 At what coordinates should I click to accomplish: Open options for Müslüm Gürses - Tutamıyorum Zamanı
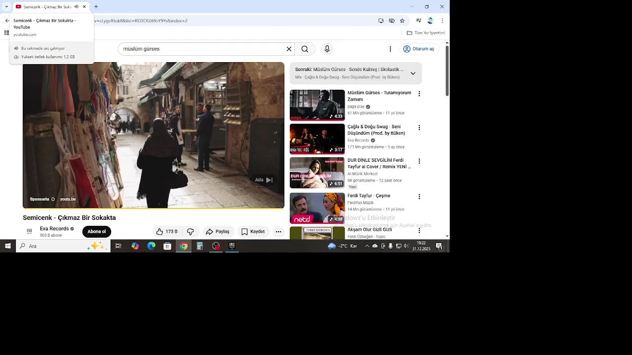point(419,94)
